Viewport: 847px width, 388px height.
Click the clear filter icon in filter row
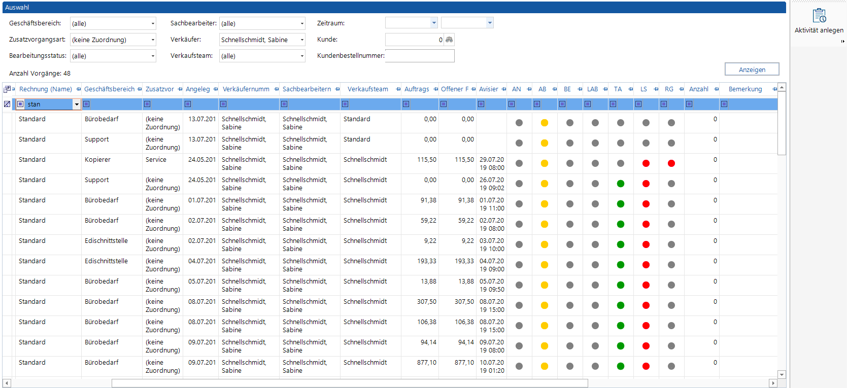click(x=7, y=104)
